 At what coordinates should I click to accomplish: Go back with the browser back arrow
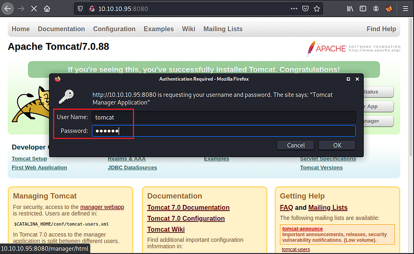[x=8, y=9]
